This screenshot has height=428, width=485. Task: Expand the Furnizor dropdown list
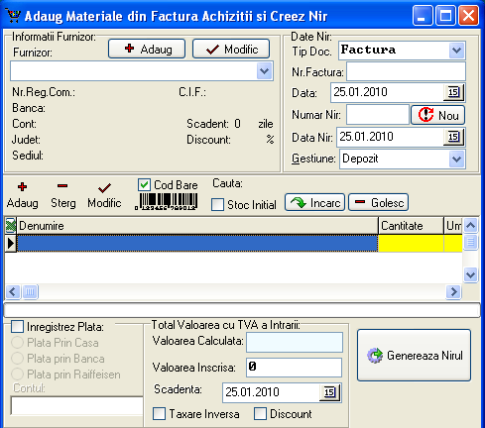264,71
